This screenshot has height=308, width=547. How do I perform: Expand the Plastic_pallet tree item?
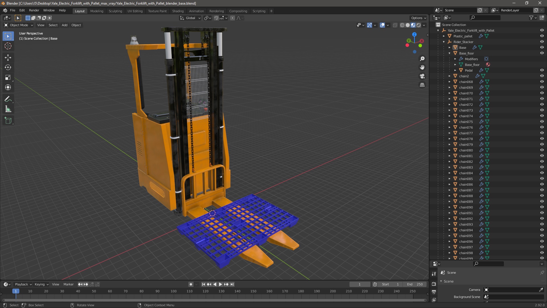[444, 36]
